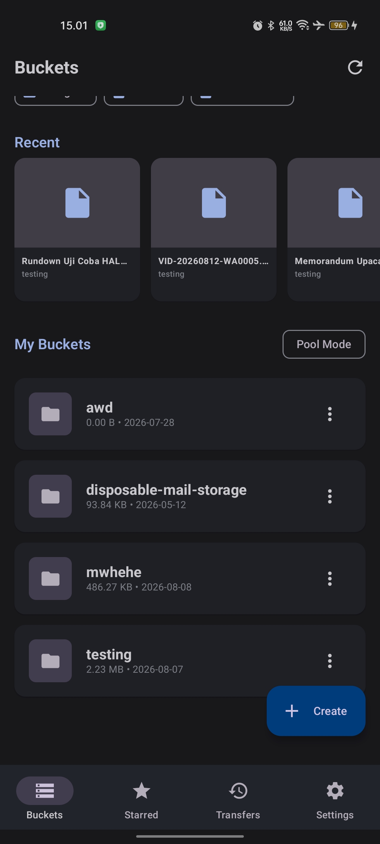
Task: Open recent file VID-20260812-WA0005
Action: [x=214, y=229]
